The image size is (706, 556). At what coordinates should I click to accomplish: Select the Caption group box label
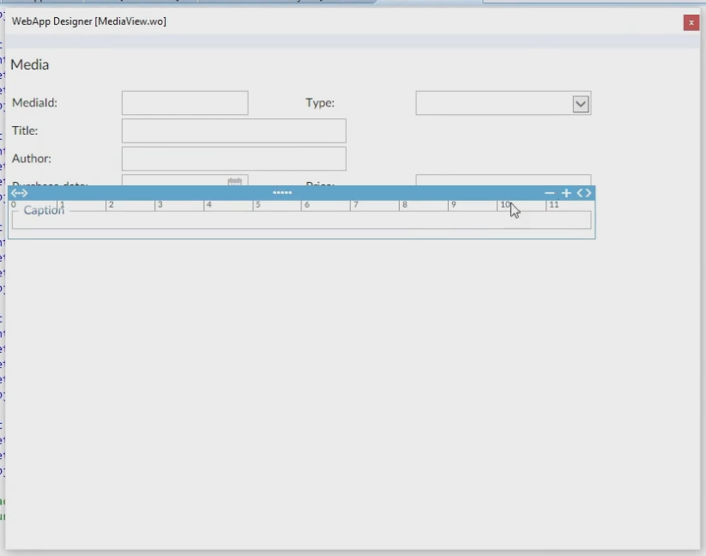(x=44, y=211)
